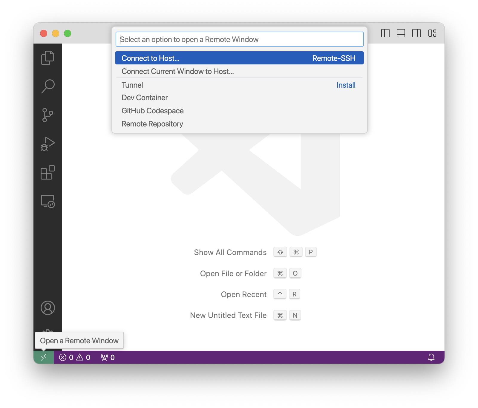Screen dimensions: 478x408
Task: Open the Extensions view
Action: [48, 173]
